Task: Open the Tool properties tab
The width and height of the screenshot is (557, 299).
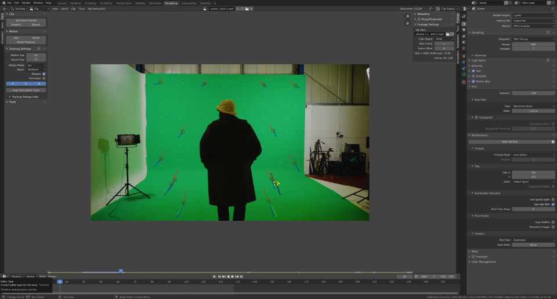Action: click(464, 16)
